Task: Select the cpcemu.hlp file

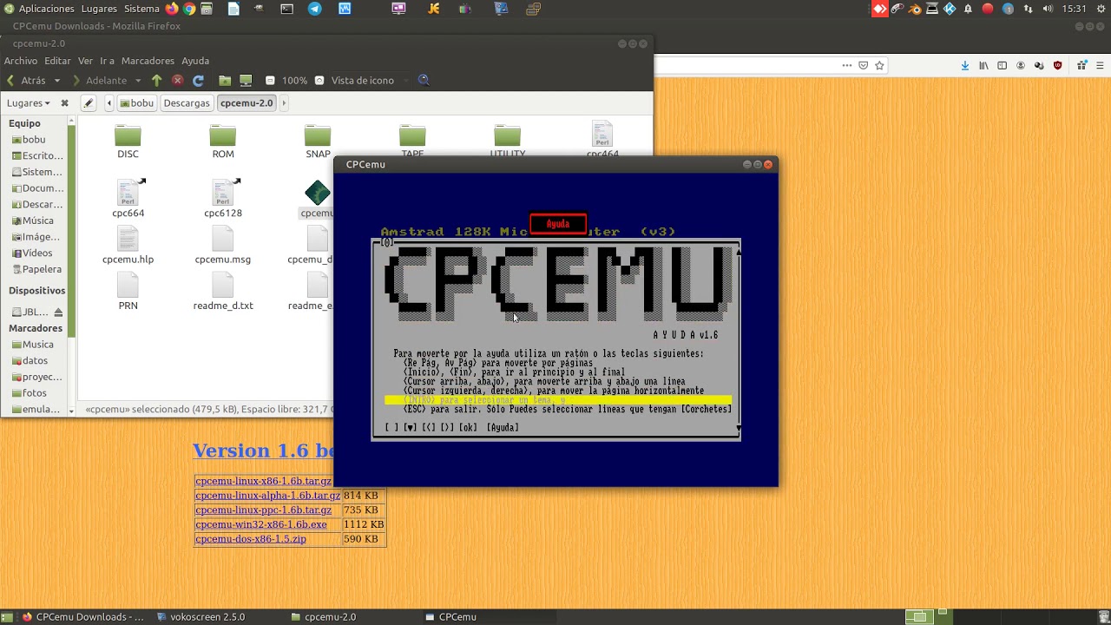Action: point(128,245)
